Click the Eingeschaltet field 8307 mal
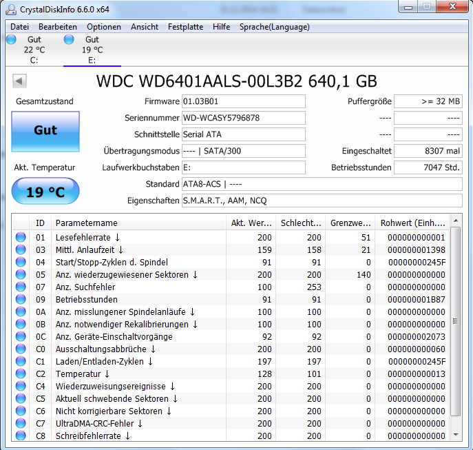Image resolution: width=473 pixels, height=450 pixels. [428, 151]
